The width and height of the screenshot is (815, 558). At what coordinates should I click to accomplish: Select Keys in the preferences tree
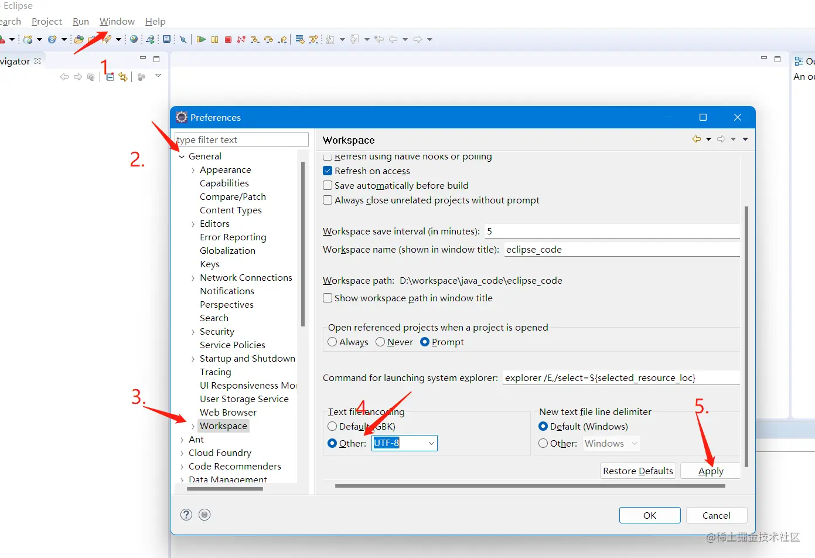coord(210,264)
